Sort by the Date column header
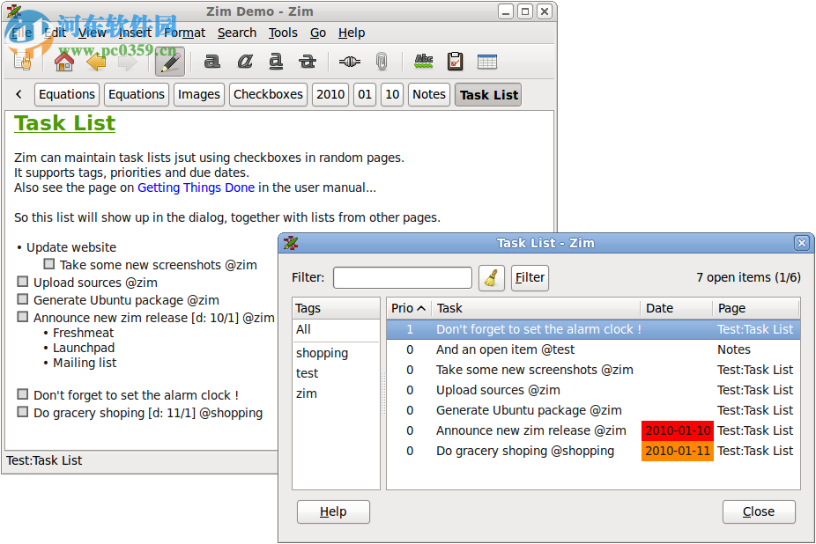 pos(676,308)
